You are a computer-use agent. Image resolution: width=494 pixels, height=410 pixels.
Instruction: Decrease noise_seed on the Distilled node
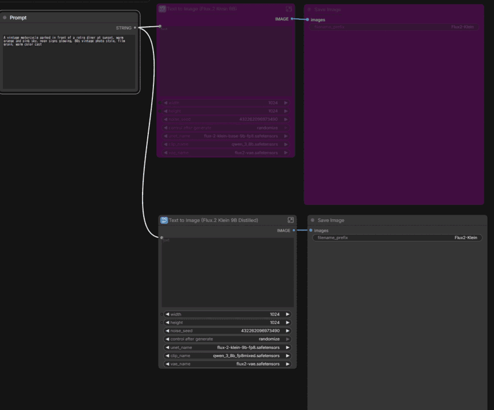167,330
